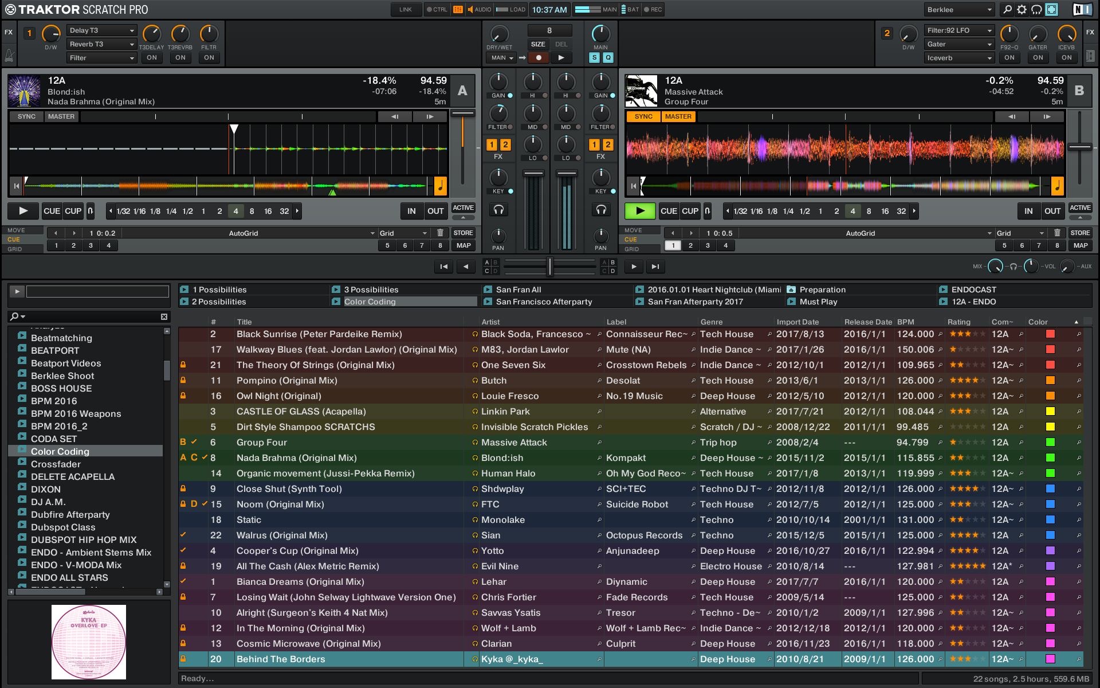Select the BOSS HOUSE playlist in tree
Screen dimensions: 1100x688
pyautogui.click(x=61, y=388)
